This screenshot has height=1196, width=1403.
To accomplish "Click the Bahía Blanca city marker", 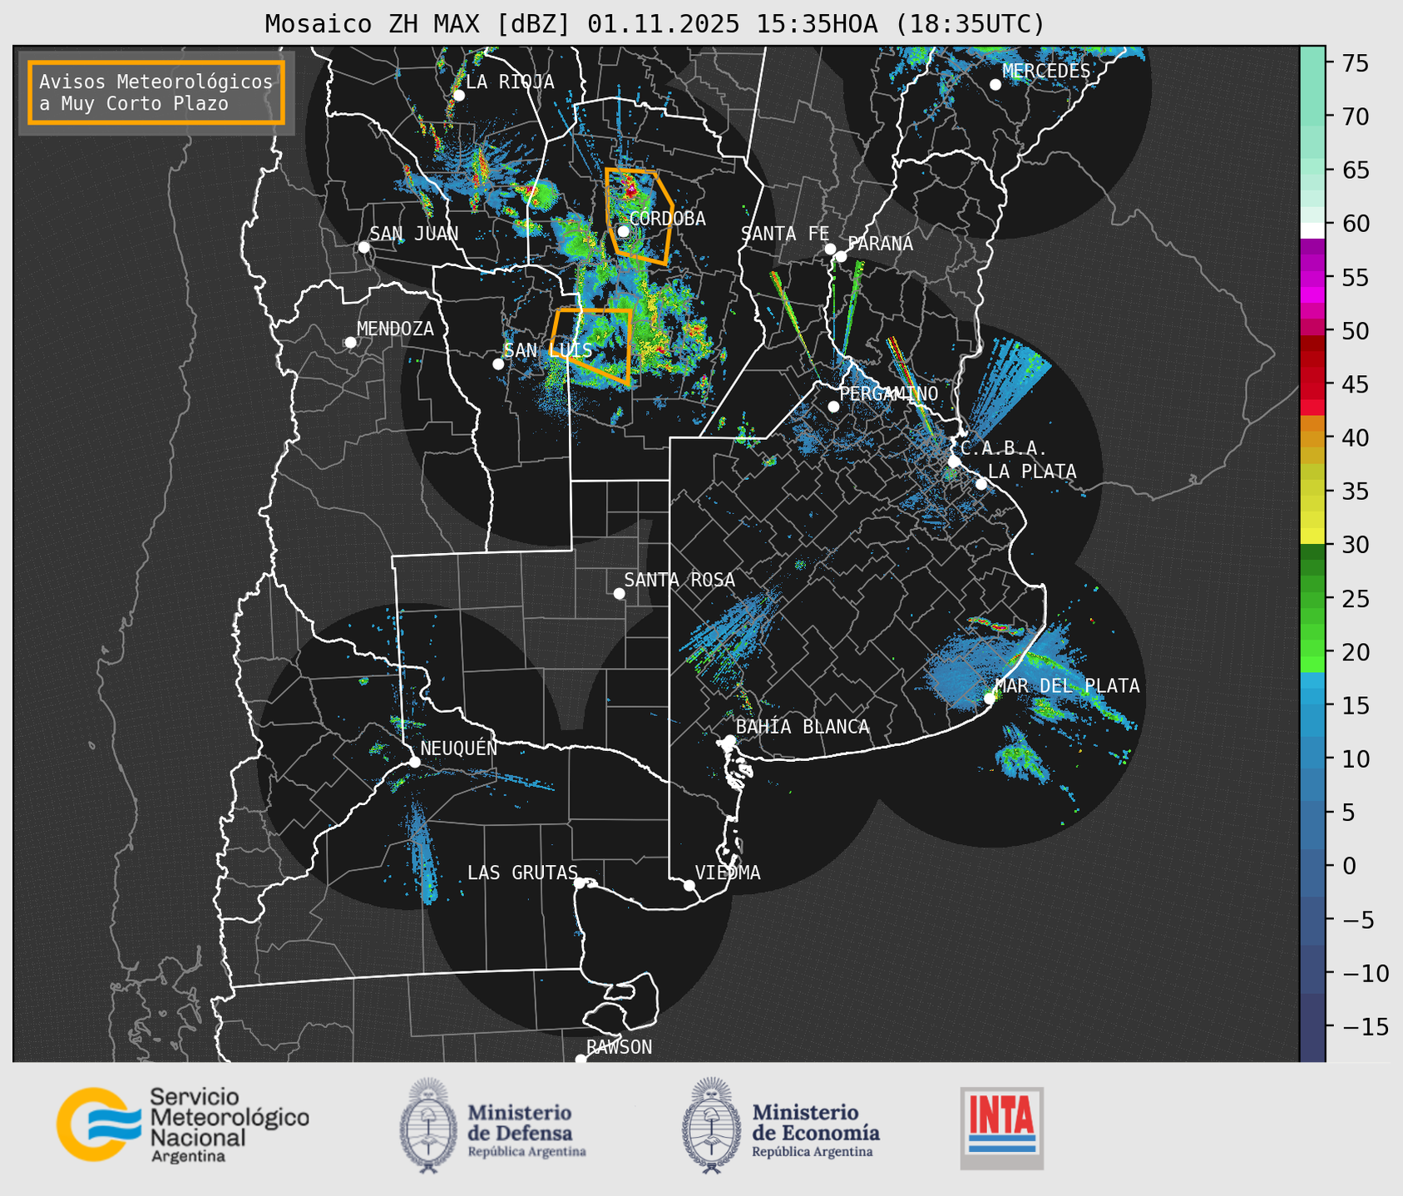I will click(x=729, y=740).
